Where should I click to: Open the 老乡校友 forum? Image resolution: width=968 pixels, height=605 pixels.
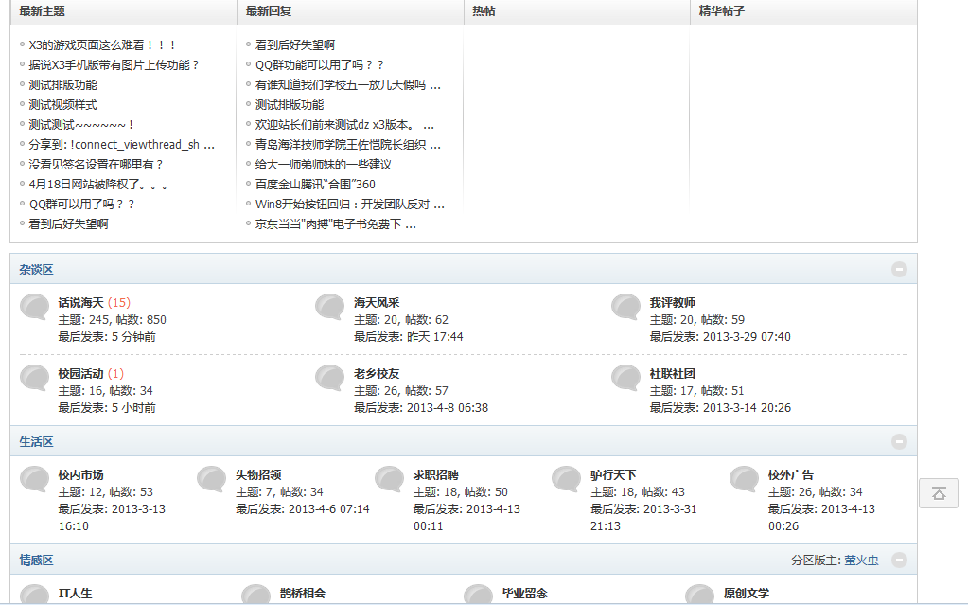[x=377, y=374]
